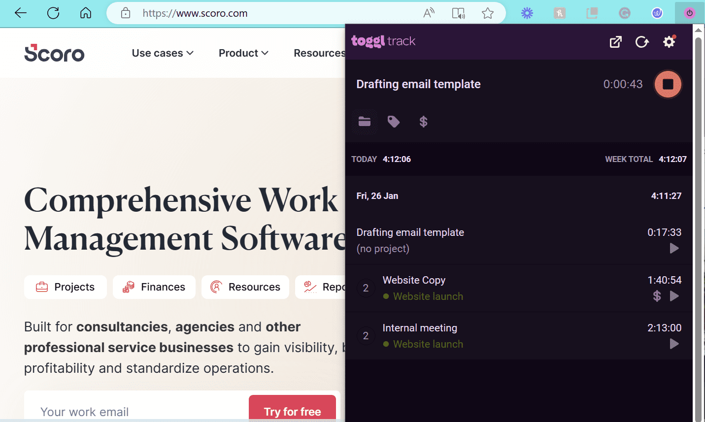Select the Finances tab

coord(154,287)
